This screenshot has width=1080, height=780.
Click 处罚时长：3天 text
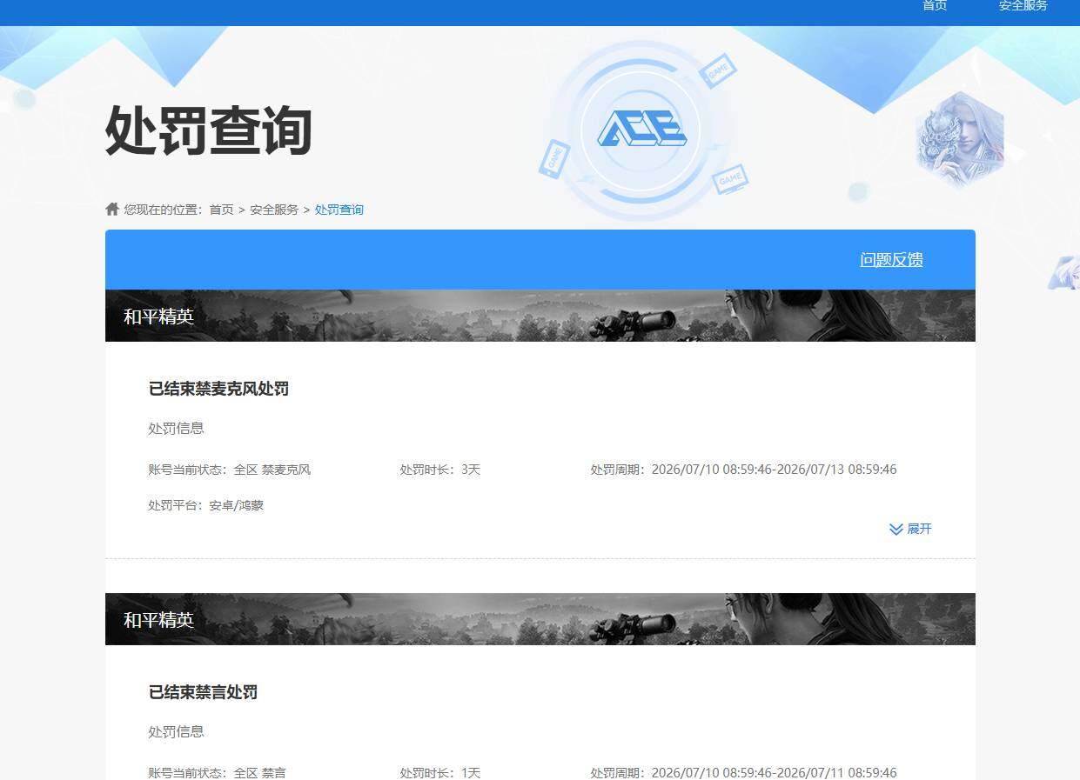[440, 470]
